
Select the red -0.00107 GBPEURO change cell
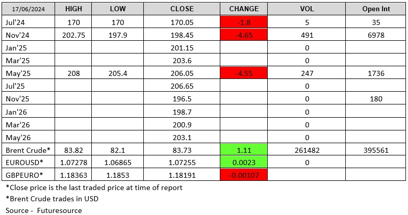coord(244,176)
